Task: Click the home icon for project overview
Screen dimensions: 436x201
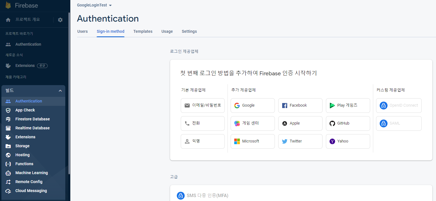Action: (x=8, y=20)
